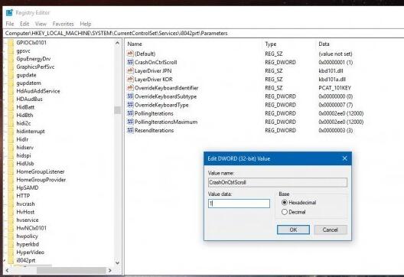
Task: Click the tree scroll-up arrow
Action: [118, 43]
